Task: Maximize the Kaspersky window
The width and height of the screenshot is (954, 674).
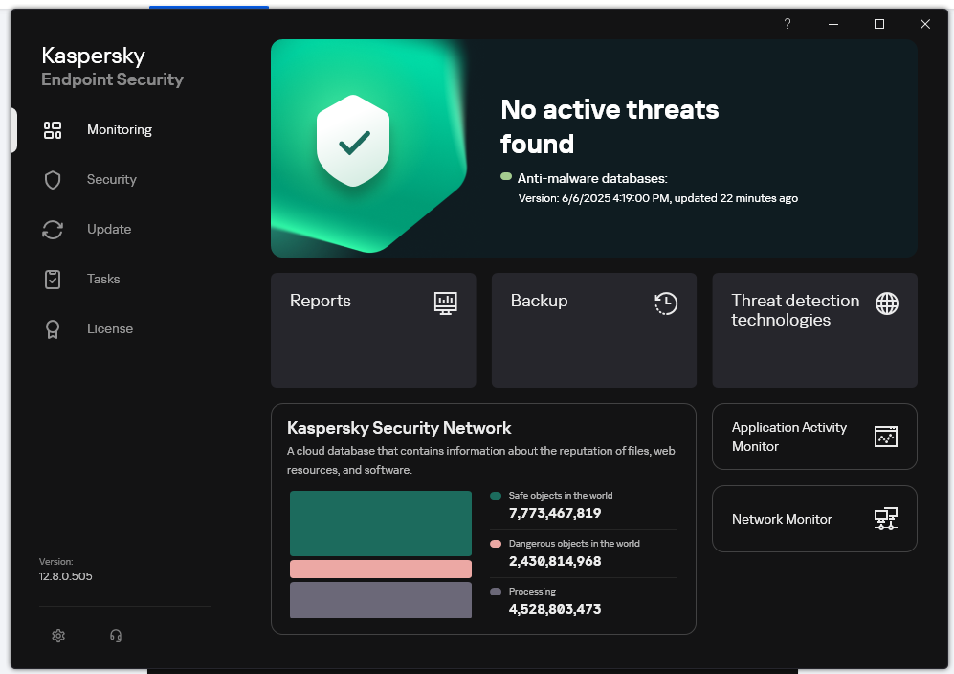Action: pyautogui.click(x=879, y=24)
